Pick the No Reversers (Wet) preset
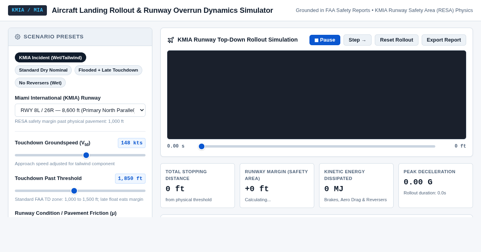The height and width of the screenshot is (252, 481). tap(40, 83)
